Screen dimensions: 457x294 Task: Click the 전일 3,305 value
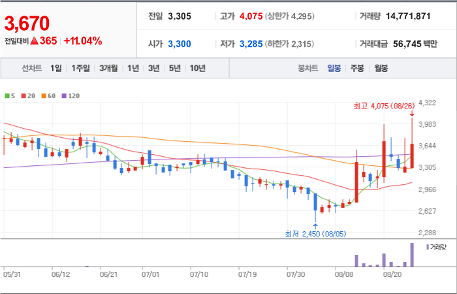(x=180, y=16)
